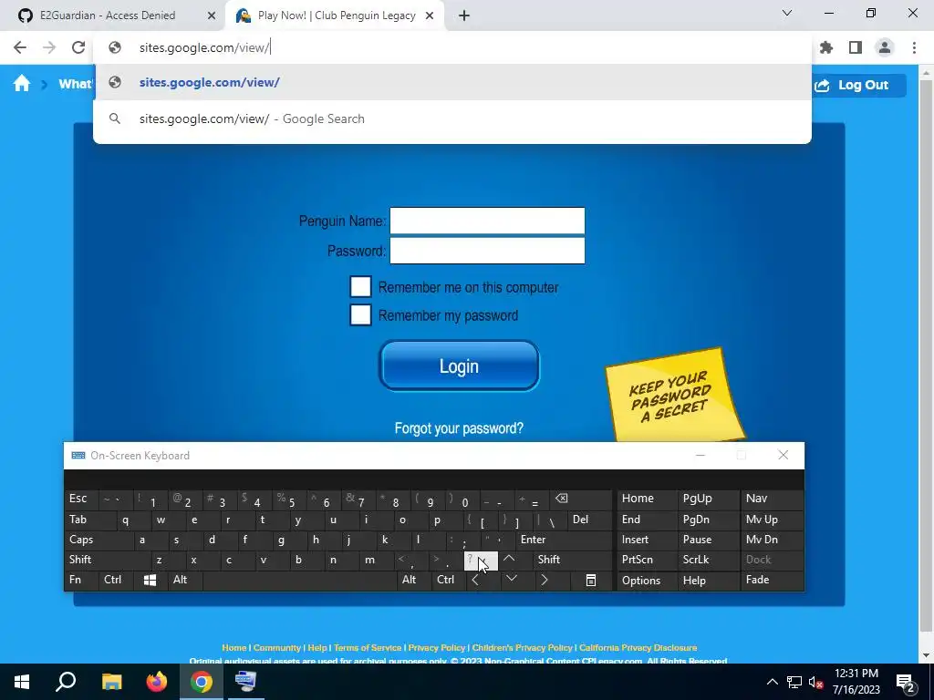This screenshot has width=934, height=700.
Task: Check Remember me on this computer
Action: tap(360, 287)
